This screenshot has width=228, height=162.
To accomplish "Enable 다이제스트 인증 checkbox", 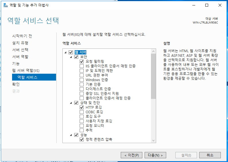I will click(82, 89).
